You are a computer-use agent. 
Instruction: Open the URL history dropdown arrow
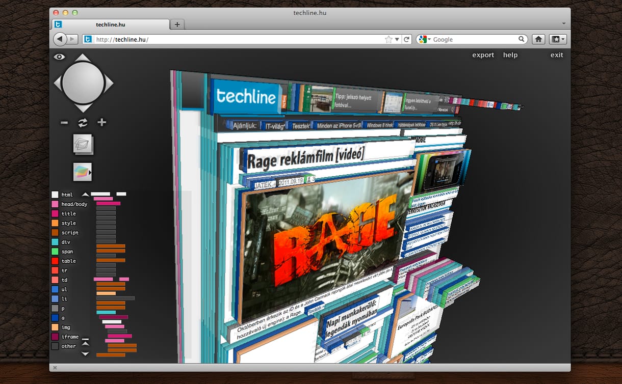(397, 39)
